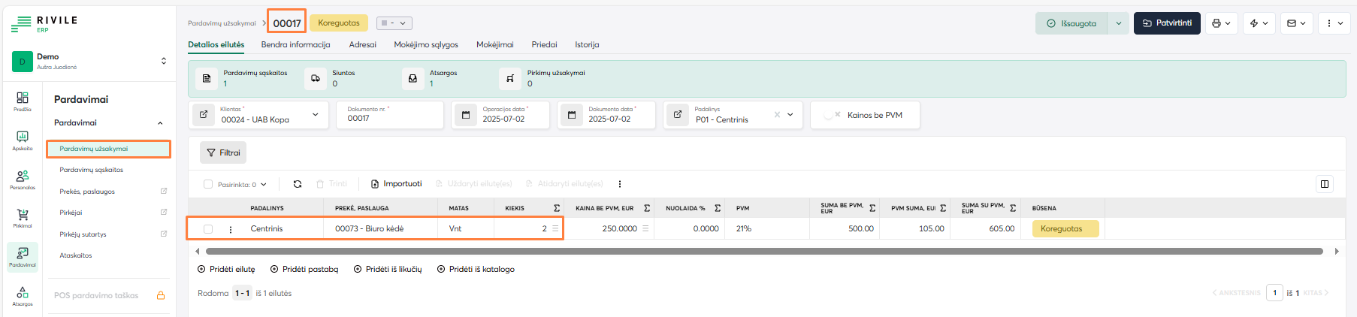Open the print options menu
The width and height of the screenshot is (1357, 317).
(1221, 23)
